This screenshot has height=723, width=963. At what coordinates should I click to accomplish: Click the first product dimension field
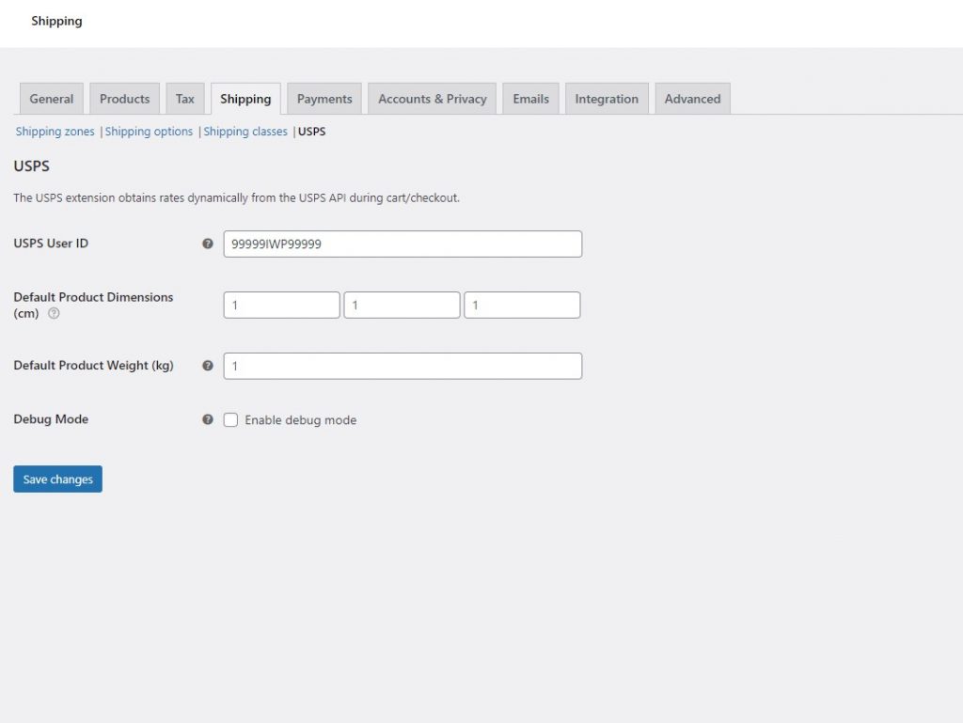click(x=282, y=305)
